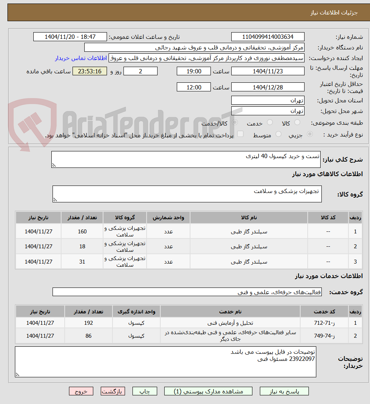Click the چاپ print button

click(x=145, y=391)
